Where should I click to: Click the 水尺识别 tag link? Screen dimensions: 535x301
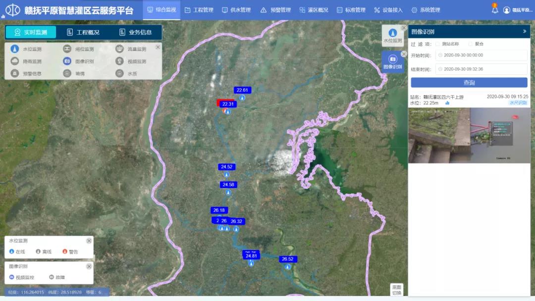518,103
